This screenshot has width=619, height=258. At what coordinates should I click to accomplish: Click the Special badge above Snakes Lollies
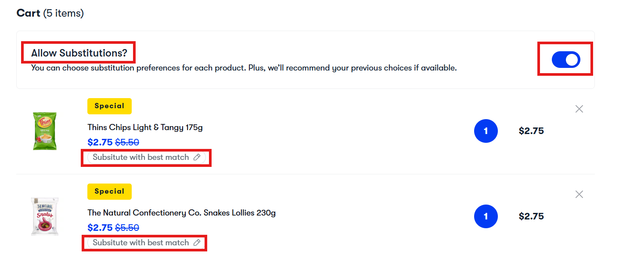click(109, 191)
